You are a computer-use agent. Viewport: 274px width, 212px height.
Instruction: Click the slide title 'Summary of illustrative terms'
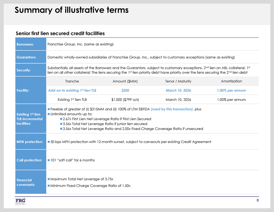[72, 10]
